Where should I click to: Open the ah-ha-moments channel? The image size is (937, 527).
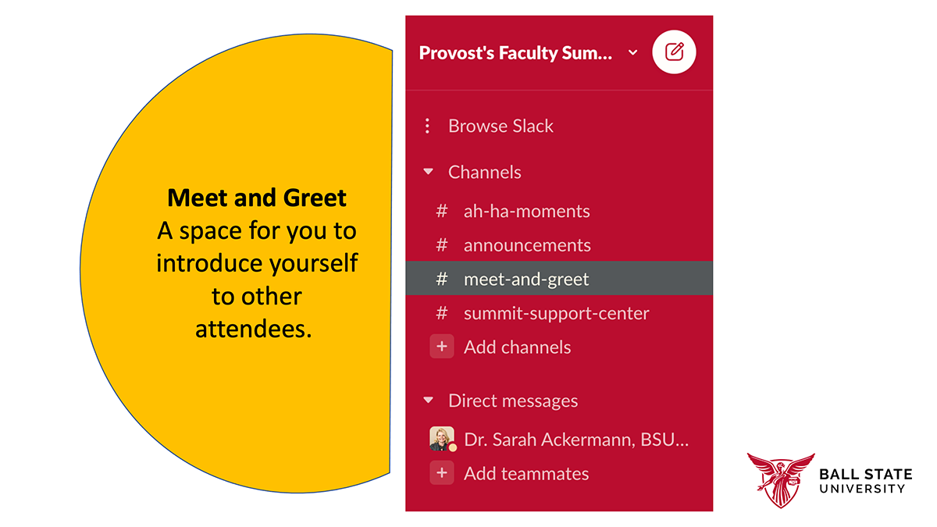[526, 211]
